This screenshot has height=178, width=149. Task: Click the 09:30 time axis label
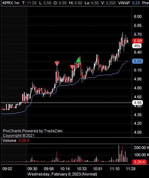pos(32,169)
